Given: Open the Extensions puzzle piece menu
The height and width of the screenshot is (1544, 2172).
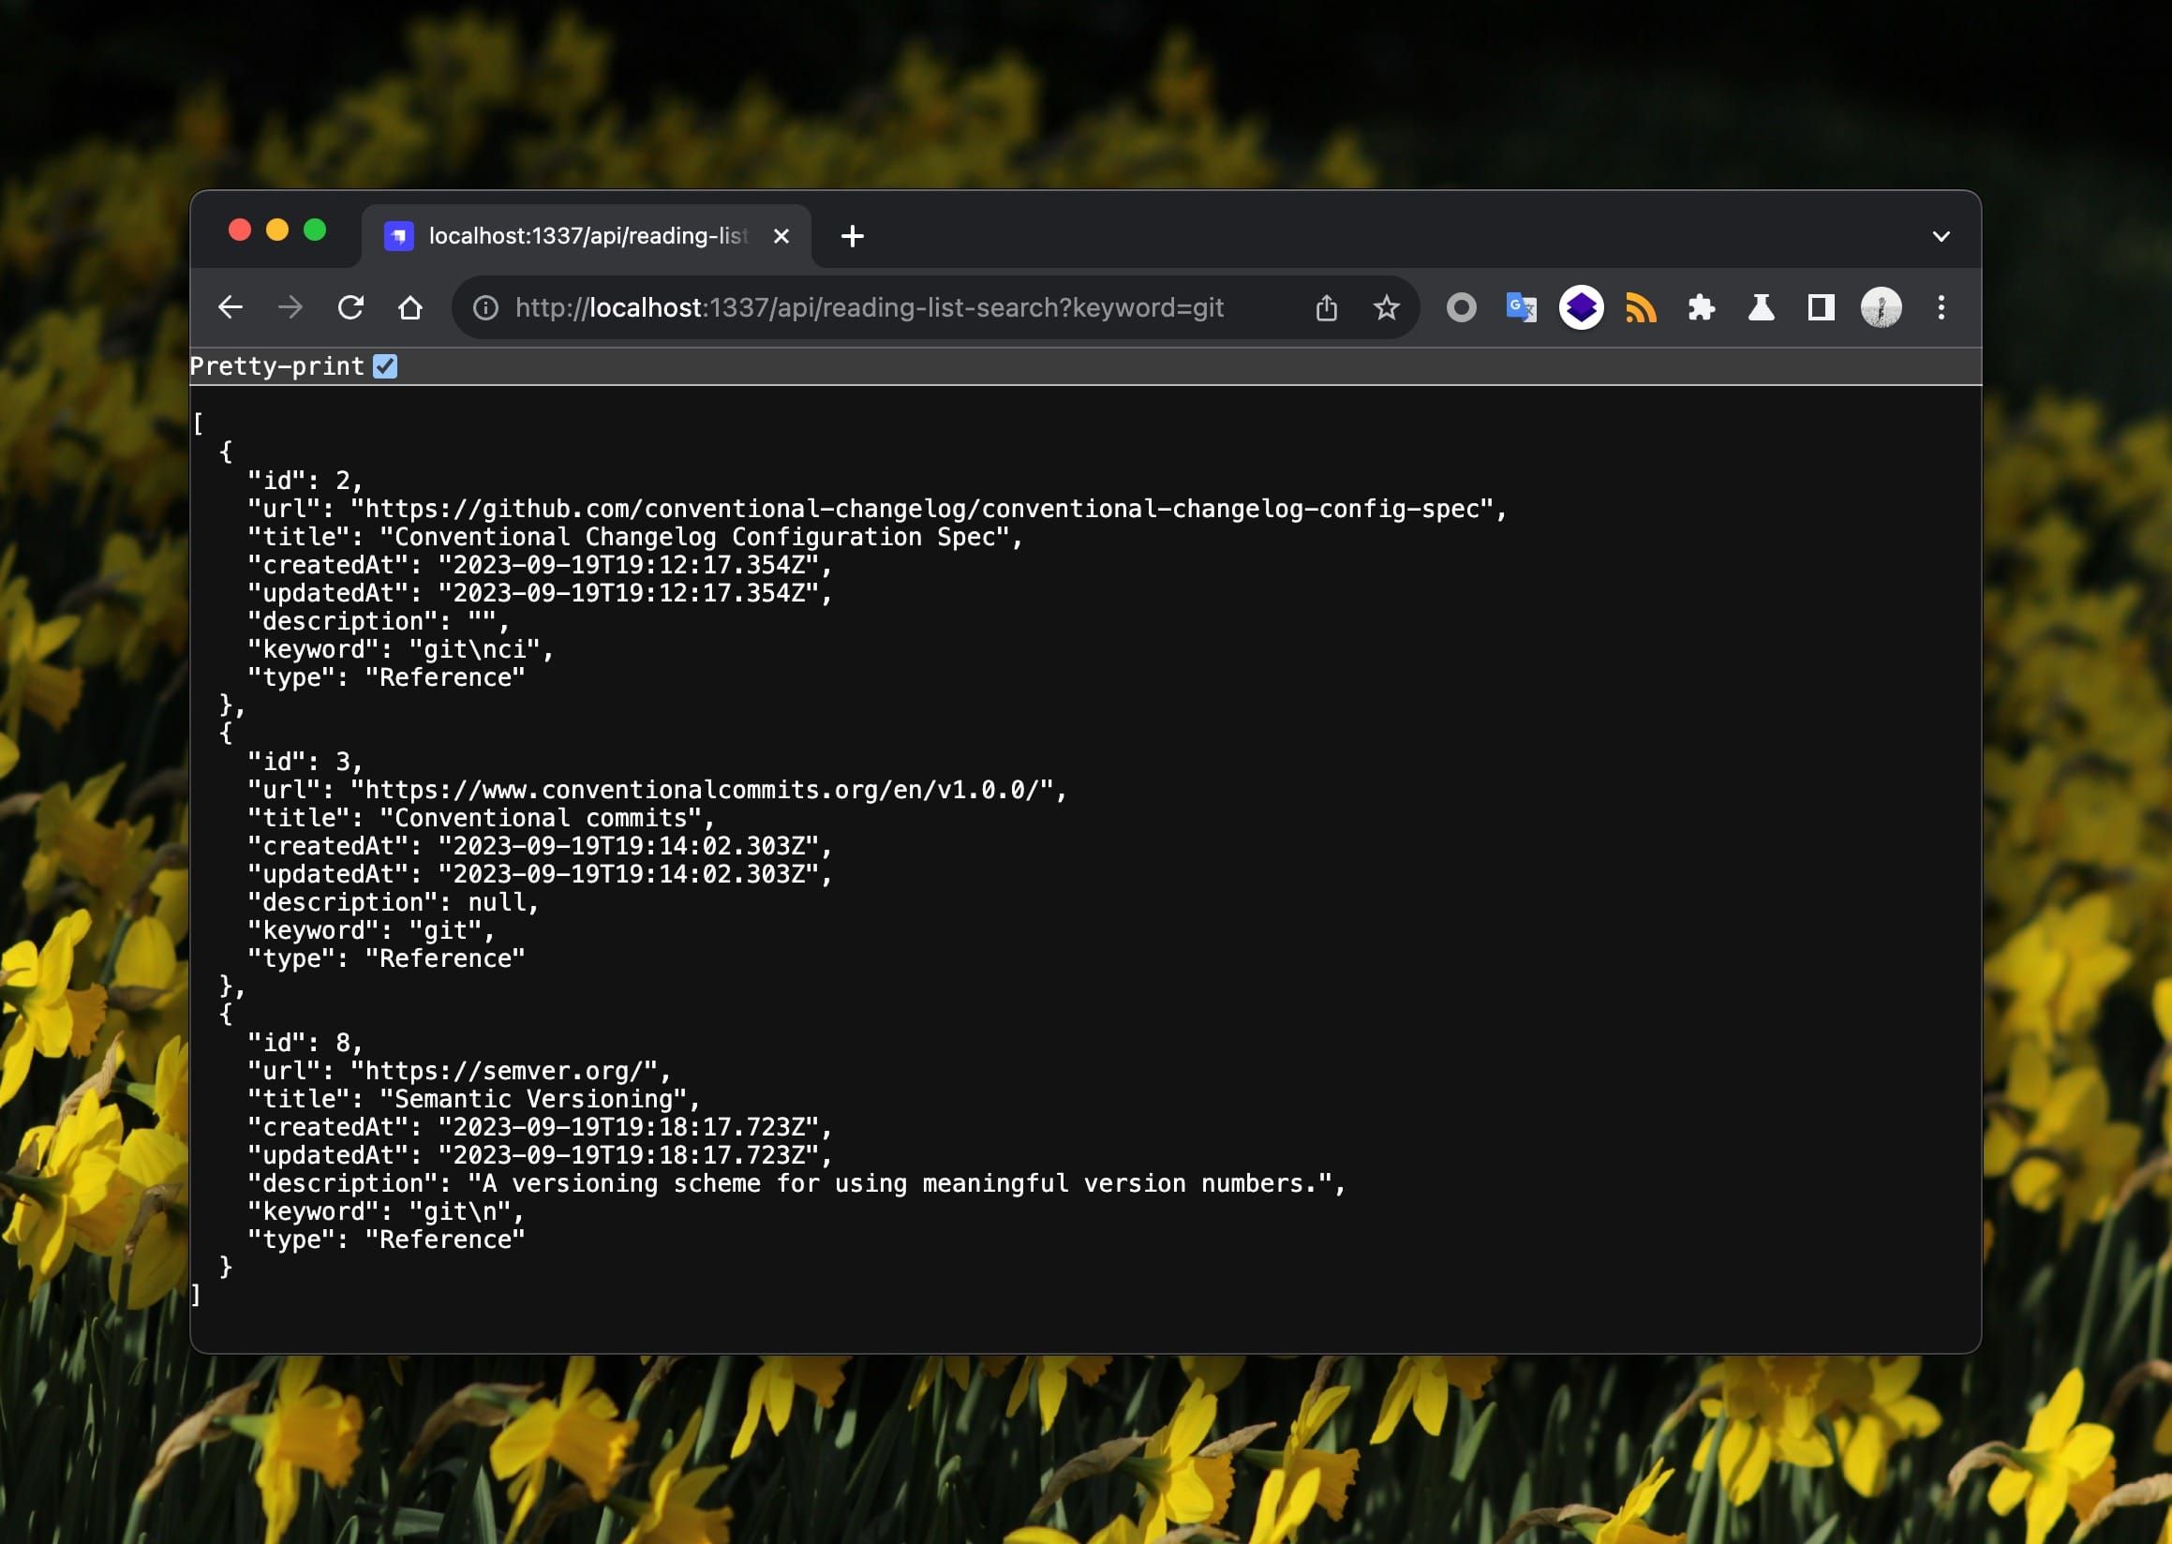Looking at the screenshot, I should click(x=1701, y=308).
